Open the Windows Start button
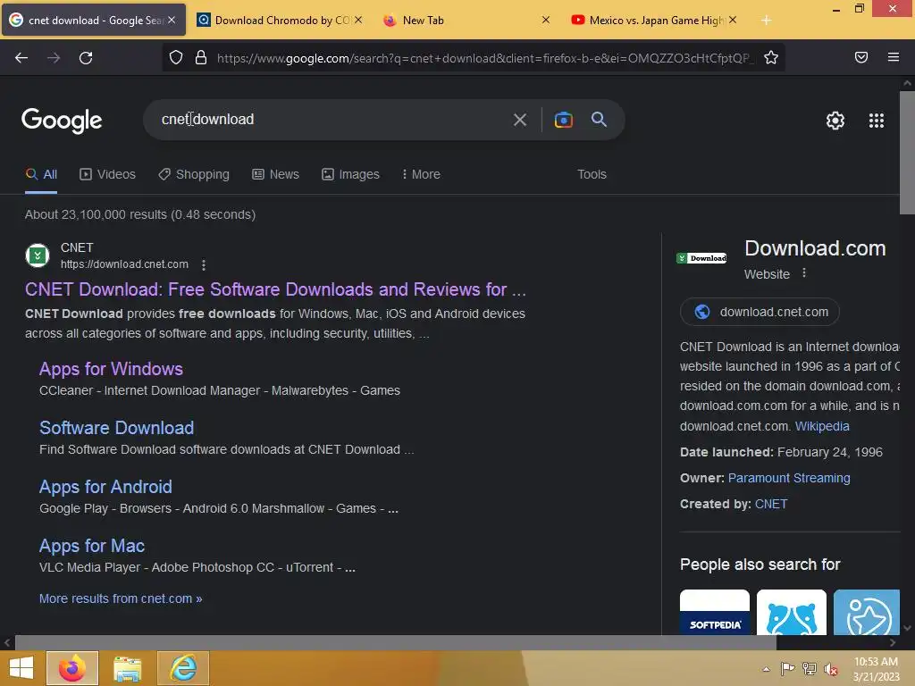Viewport: 915px width, 686px height. (x=21, y=668)
